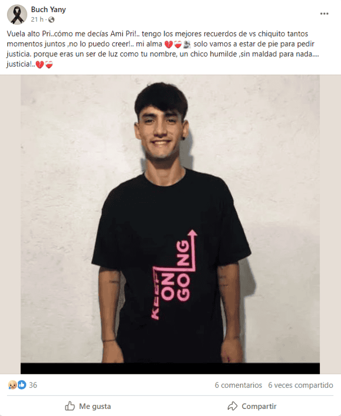Open Buch Yany's profile picture
The height and width of the screenshot is (416, 341).
(x=17, y=15)
